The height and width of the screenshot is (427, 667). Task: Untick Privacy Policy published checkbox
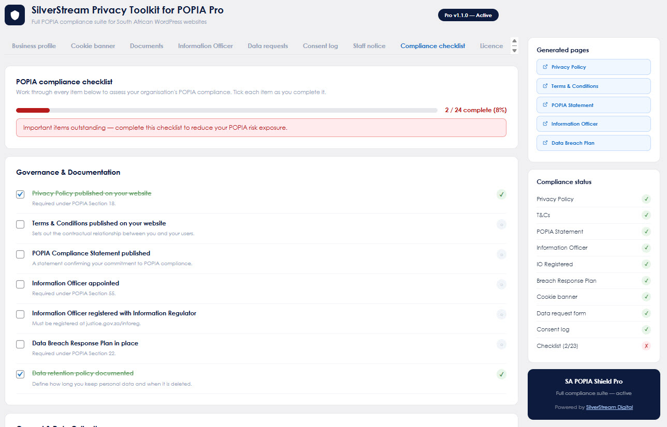tap(20, 194)
